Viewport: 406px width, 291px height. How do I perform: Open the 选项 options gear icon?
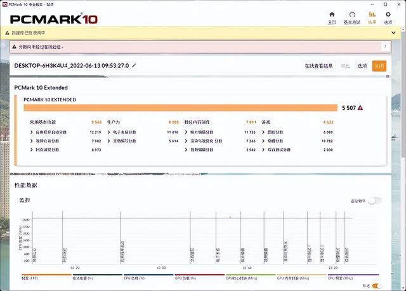pyautogui.click(x=389, y=16)
